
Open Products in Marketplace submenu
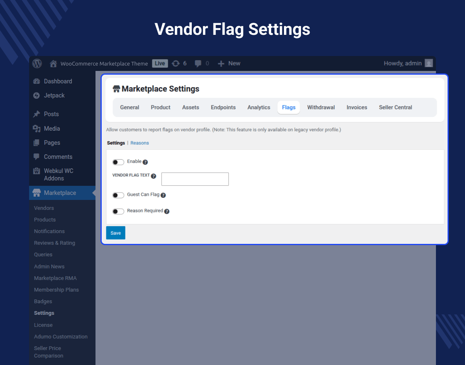click(45, 219)
